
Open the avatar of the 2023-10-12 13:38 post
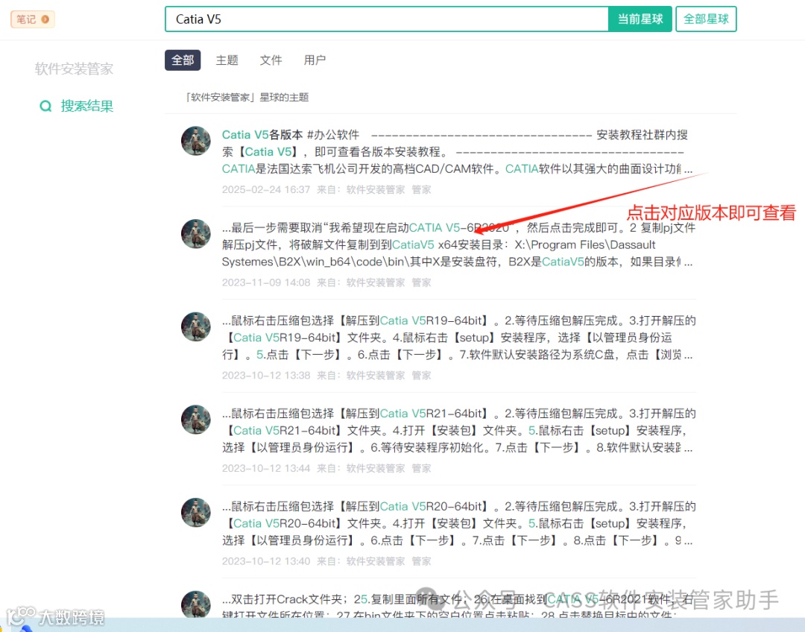[x=195, y=326]
